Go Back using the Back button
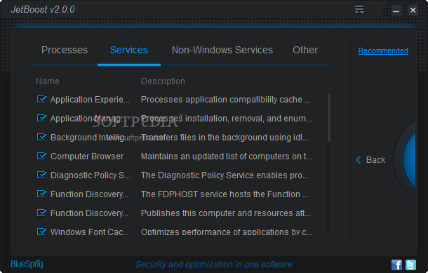428x273 pixels. [x=370, y=160]
